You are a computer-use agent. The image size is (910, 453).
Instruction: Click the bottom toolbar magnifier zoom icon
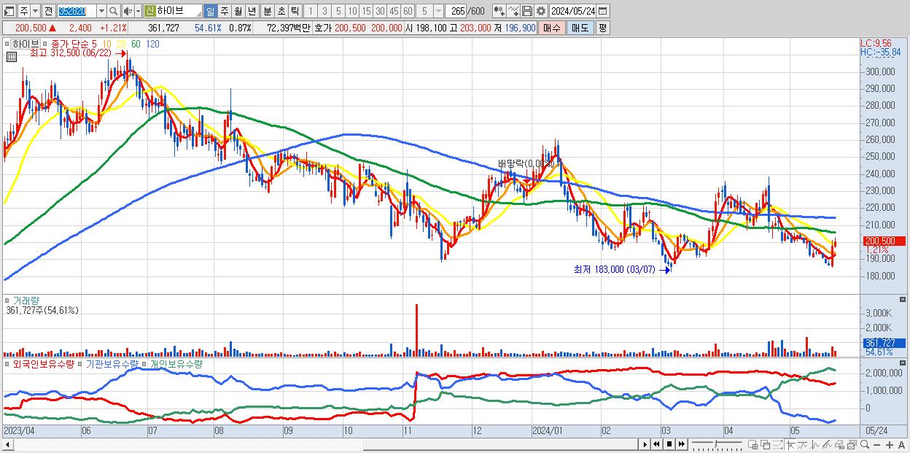coord(864,444)
